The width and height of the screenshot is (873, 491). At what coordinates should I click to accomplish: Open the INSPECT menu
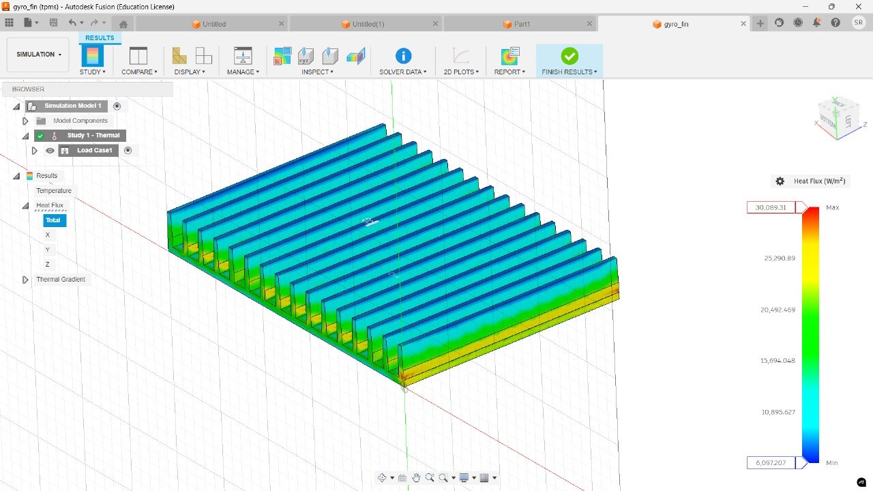pyautogui.click(x=318, y=72)
